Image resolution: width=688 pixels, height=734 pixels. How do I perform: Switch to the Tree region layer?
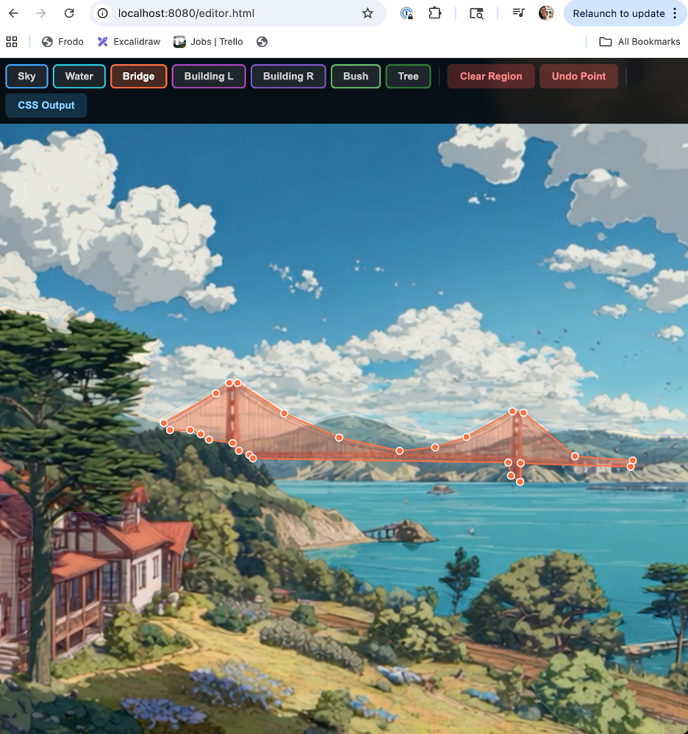pyautogui.click(x=408, y=76)
